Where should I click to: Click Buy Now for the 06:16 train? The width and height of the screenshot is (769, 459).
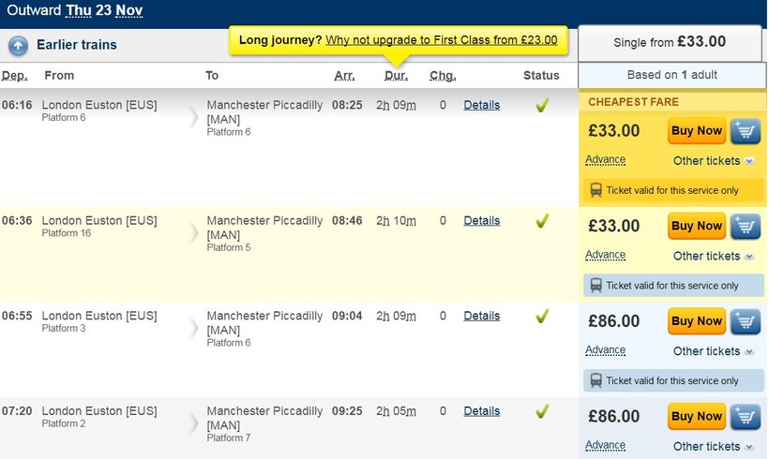(x=697, y=131)
